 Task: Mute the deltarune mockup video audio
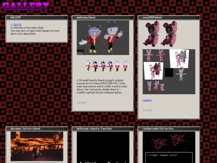tap(109, 162)
